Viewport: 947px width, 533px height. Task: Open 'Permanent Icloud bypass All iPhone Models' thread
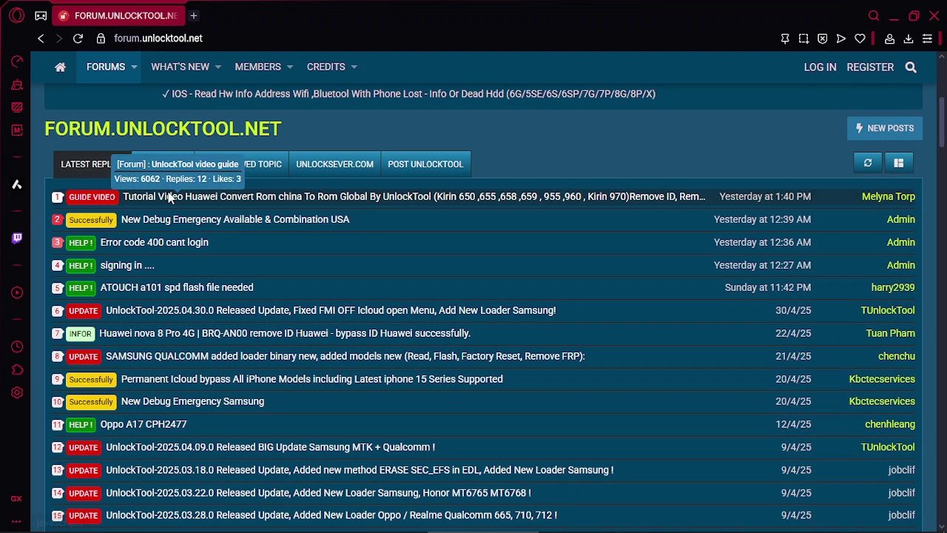[x=311, y=379]
